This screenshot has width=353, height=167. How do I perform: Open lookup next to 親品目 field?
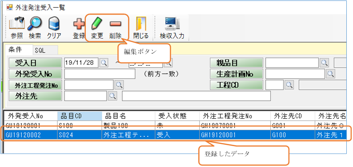(x=324, y=63)
